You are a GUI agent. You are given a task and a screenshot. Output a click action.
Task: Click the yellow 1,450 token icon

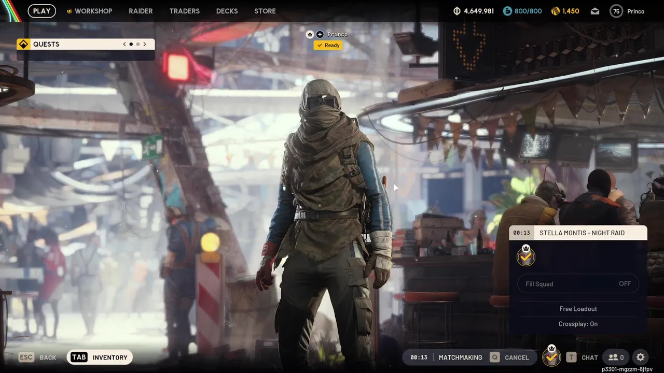(x=555, y=11)
